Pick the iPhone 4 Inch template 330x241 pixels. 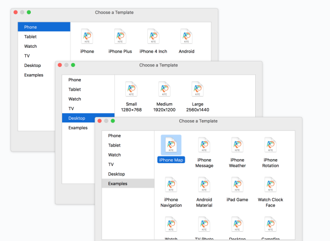153,37
